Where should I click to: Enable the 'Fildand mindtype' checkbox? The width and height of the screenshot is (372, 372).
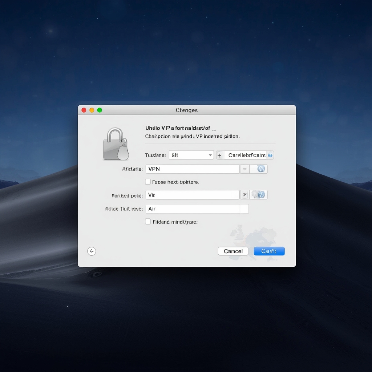(148, 221)
